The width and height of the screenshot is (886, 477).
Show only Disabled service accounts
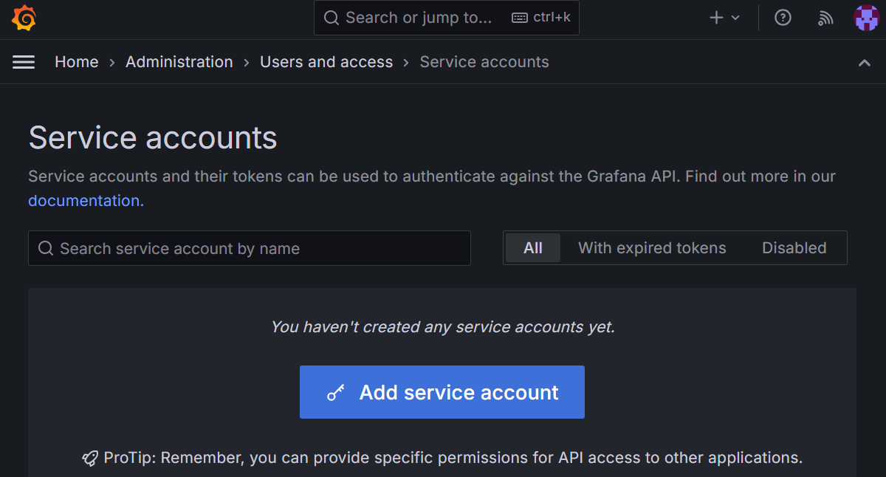pos(794,248)
